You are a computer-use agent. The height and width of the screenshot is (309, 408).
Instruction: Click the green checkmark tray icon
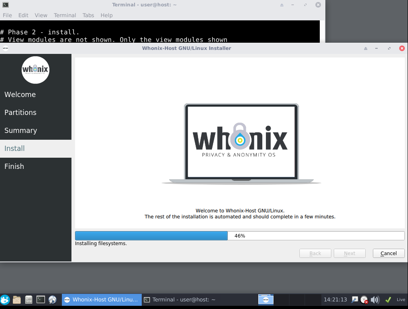[388, 299]
